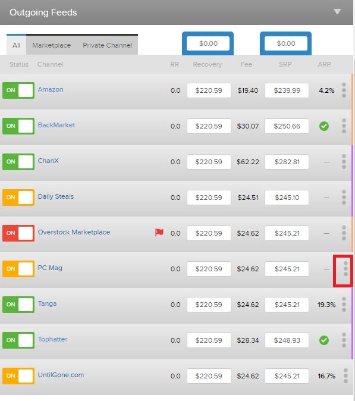Open the BackMarket channel link

pyautogui.click(x=56, y=125)
